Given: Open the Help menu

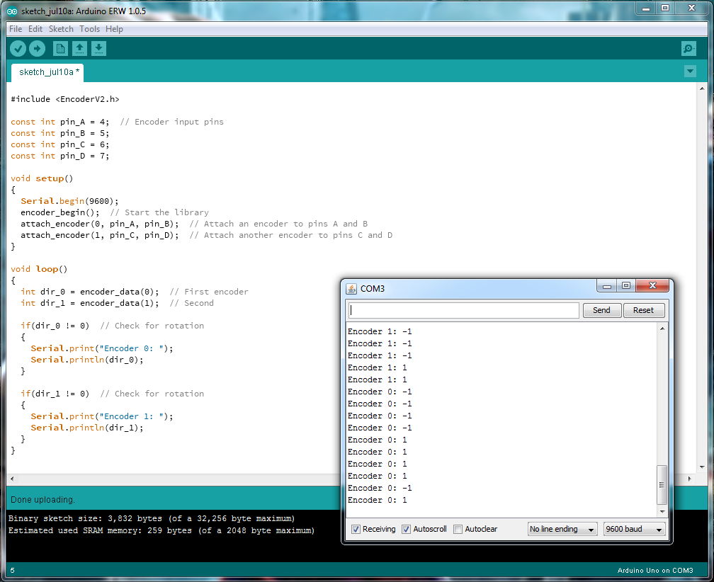Looking at the screenshot, I should pyautogui.click(x=114, y=28).
